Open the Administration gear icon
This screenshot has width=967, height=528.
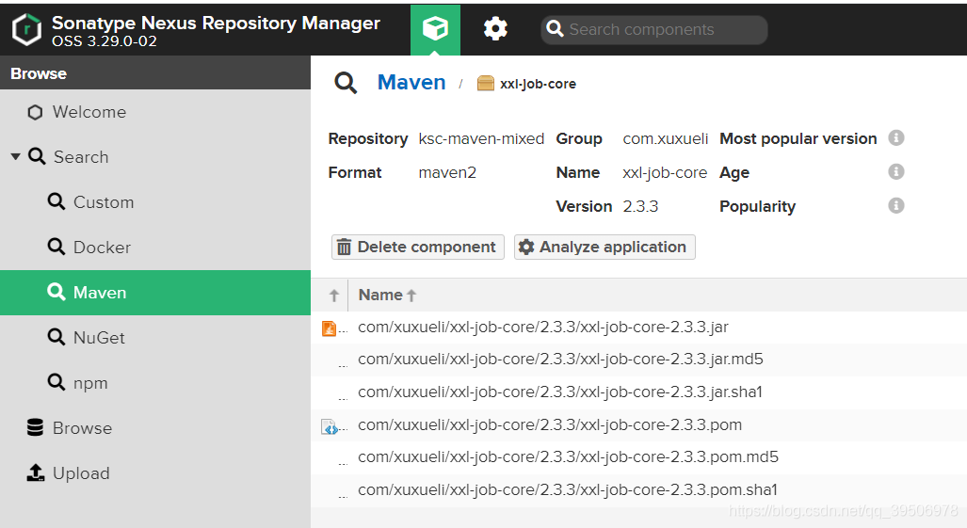pyautogui.click(x=495, y=29)
